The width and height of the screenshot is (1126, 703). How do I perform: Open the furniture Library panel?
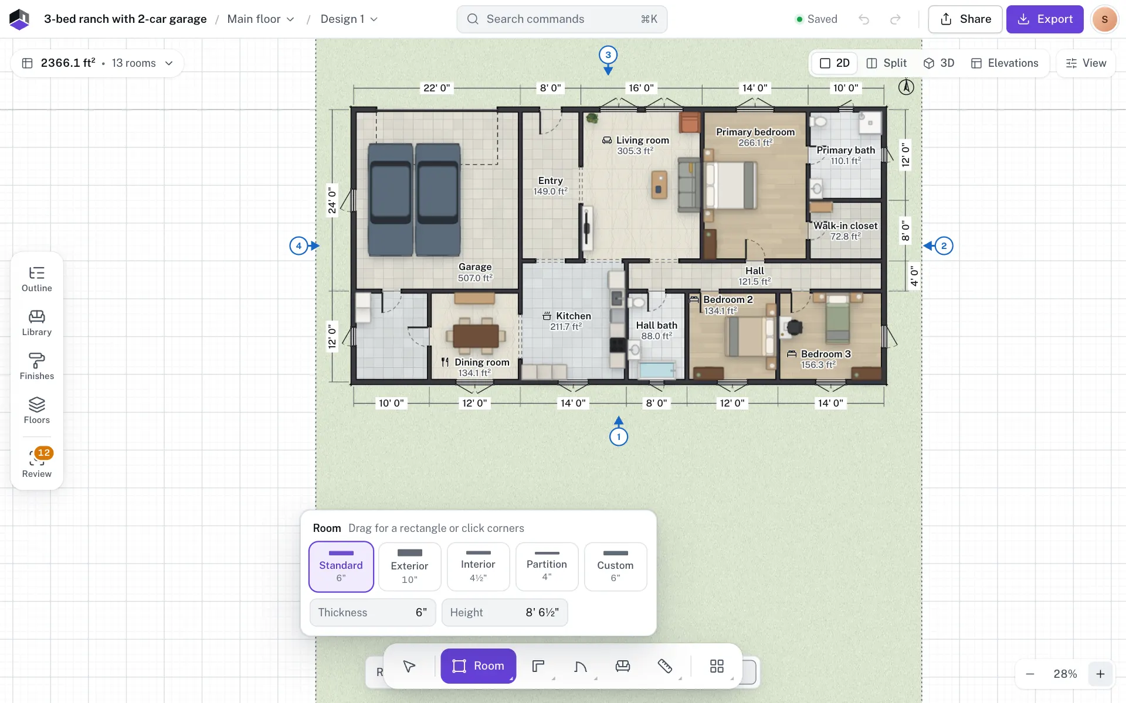37,323
